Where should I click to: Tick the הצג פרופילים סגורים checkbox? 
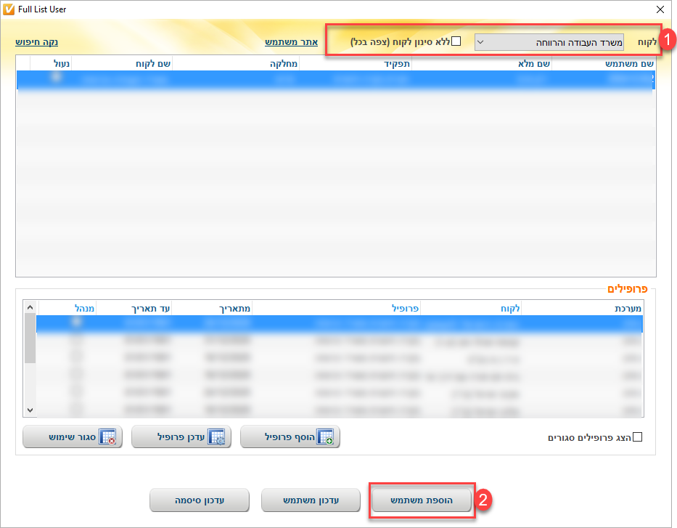tap(638, 437)
